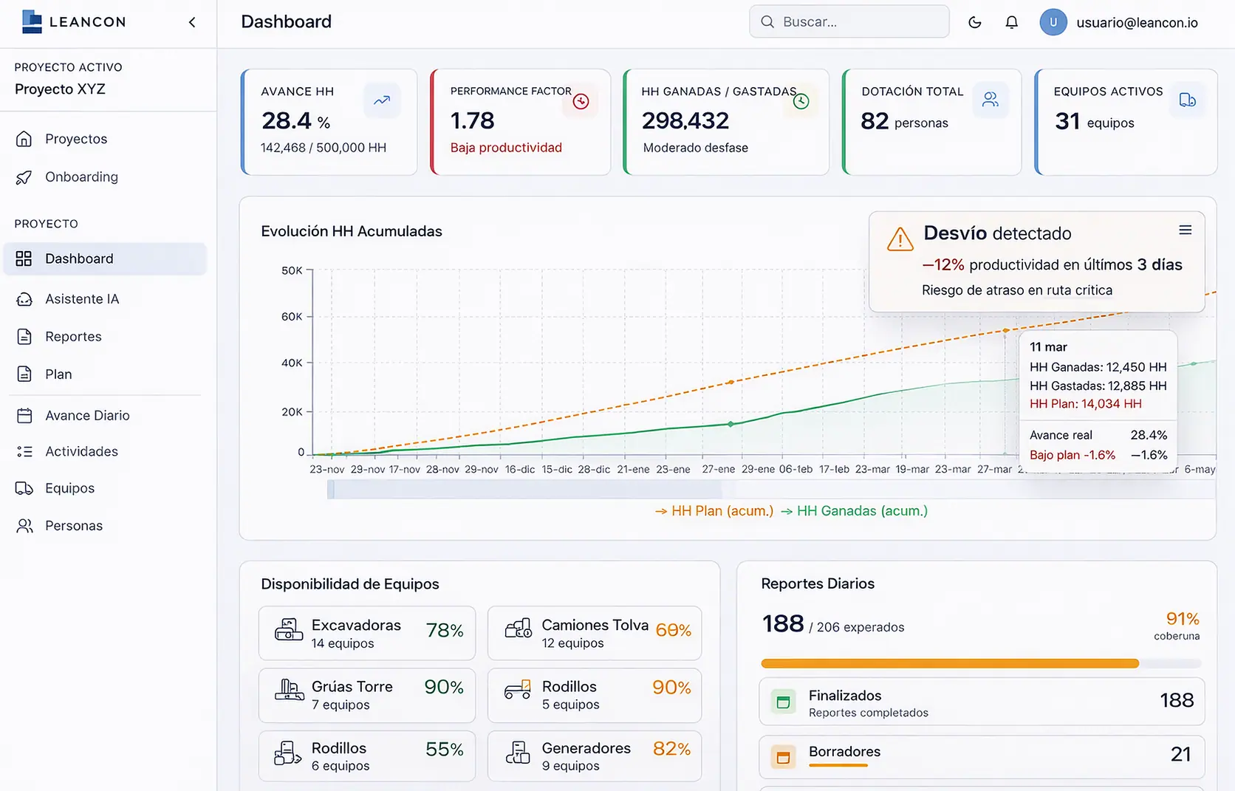
Task: Open the Camiones Tolva equipment card
Action: tap(595, 633)
